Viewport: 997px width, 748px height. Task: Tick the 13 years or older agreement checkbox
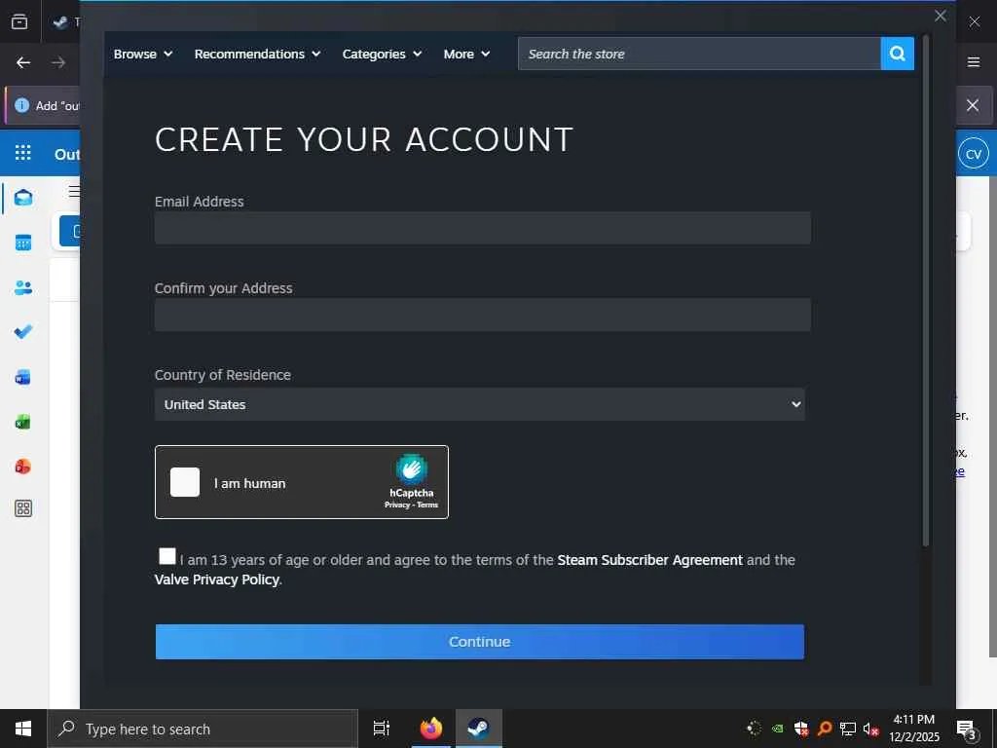tap(167, 556)
